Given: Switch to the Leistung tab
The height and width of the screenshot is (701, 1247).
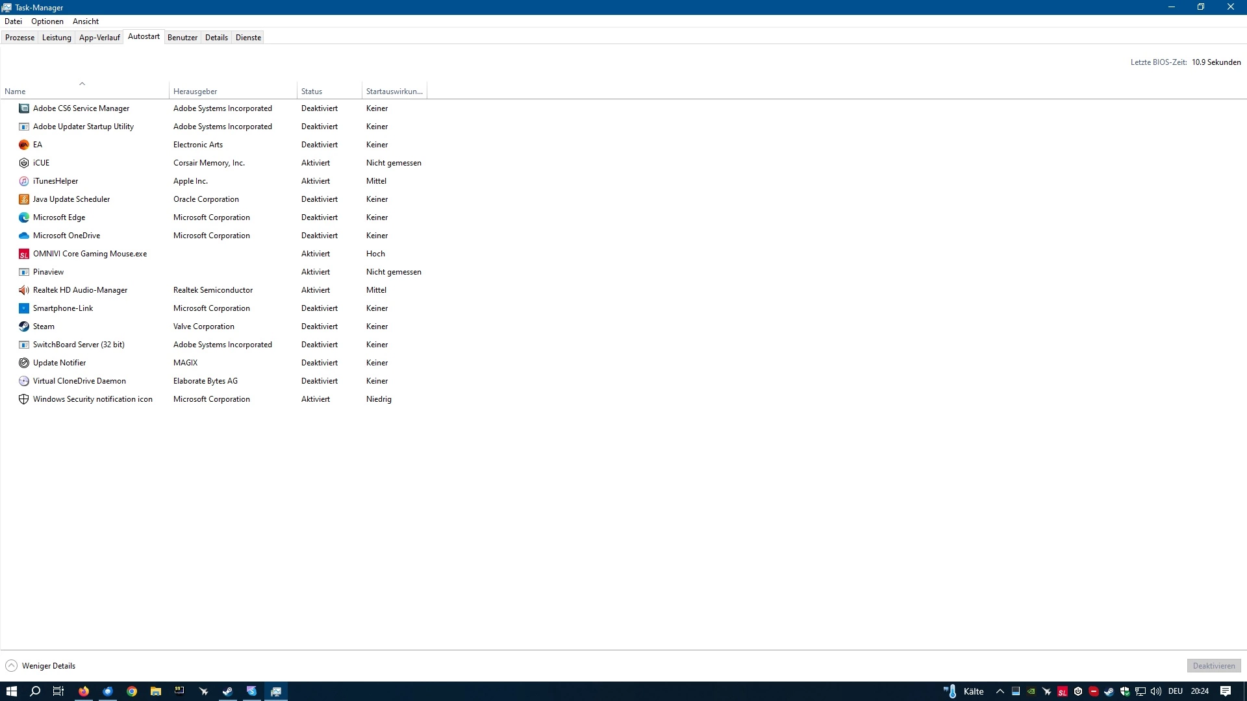Looking at the screenshot, I should click(57, 38).
